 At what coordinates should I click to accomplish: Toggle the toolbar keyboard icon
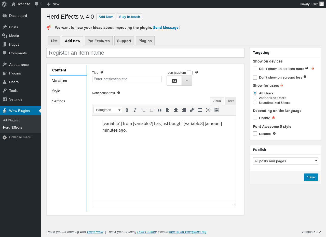tap(216, 110)
